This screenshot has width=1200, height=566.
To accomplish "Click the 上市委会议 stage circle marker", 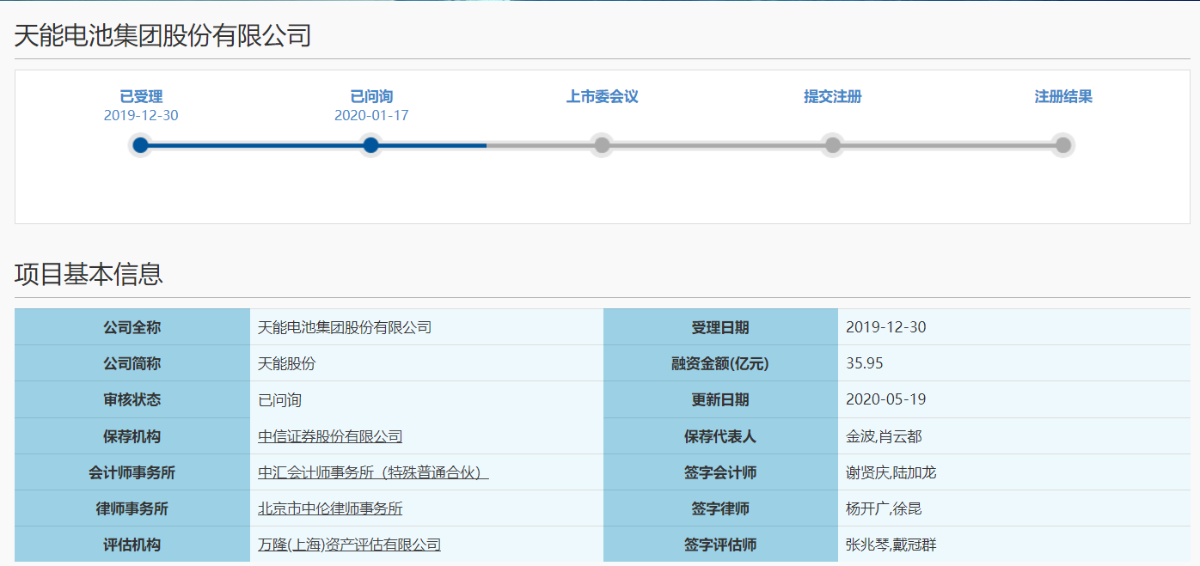I will (602, 145).
